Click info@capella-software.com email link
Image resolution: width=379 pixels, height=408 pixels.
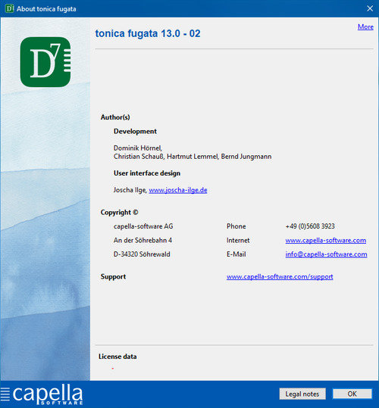tap(326, 254)
